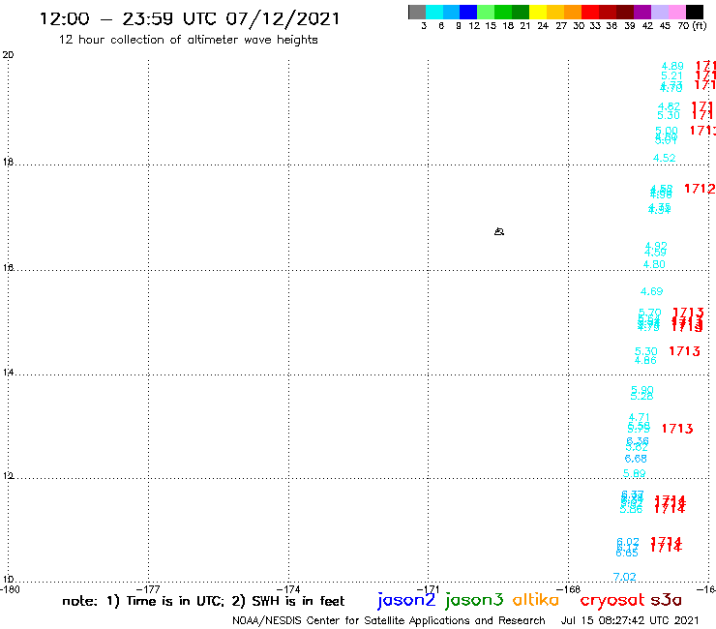
Task: Choose the lavender swatch above the 45 label
Action: coord(659,12)
